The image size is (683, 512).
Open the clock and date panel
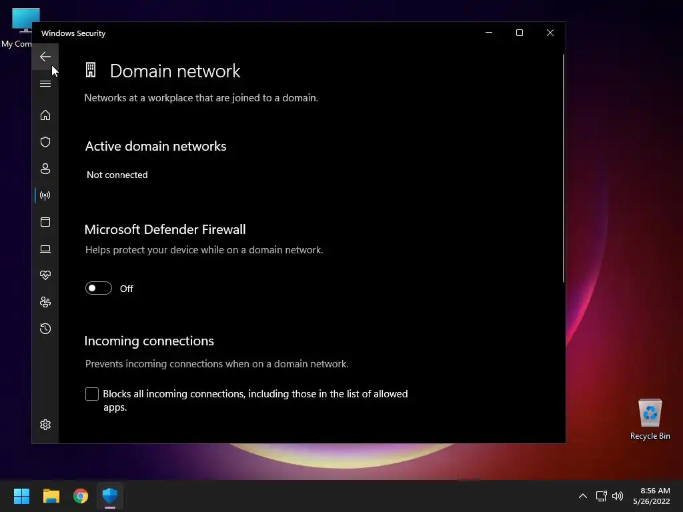tap(652, 496)
